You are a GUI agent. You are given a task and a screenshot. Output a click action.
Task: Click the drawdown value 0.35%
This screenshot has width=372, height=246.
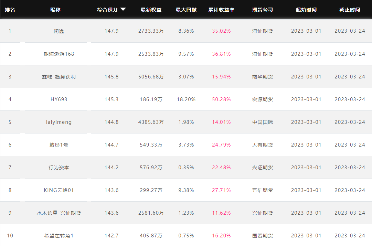186,168
